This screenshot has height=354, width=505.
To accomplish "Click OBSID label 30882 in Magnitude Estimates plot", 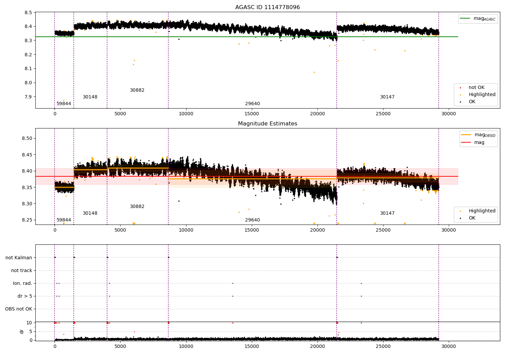I will [137, 207].
